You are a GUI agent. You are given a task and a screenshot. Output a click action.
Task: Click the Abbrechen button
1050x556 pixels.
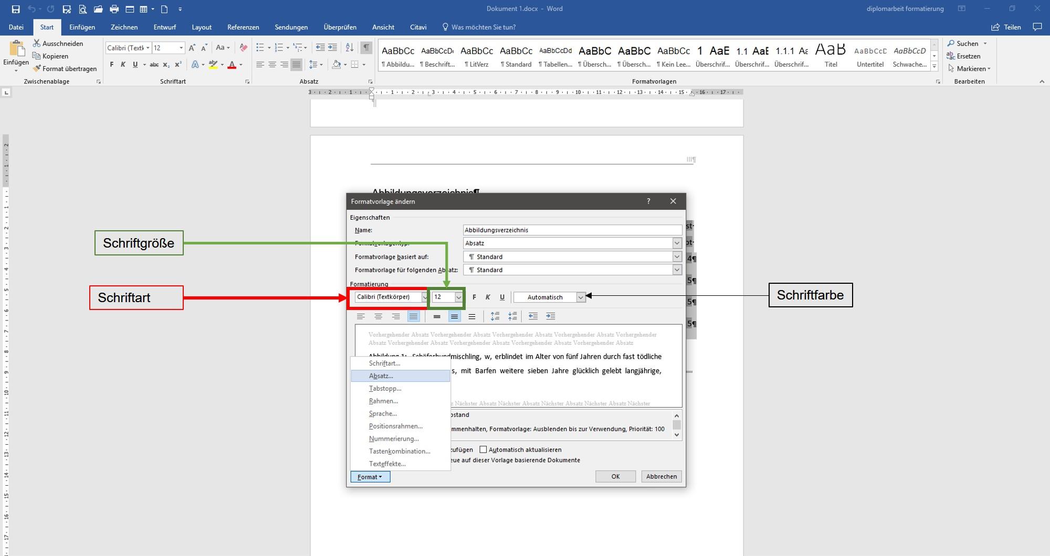(x=661, y=477)
